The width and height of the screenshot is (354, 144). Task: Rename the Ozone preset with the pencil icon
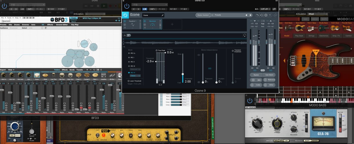tap(162, 15)
